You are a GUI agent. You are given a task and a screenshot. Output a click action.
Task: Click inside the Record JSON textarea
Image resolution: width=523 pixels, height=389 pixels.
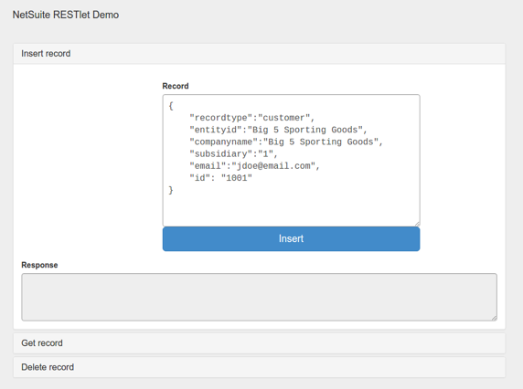coord(291,160)
